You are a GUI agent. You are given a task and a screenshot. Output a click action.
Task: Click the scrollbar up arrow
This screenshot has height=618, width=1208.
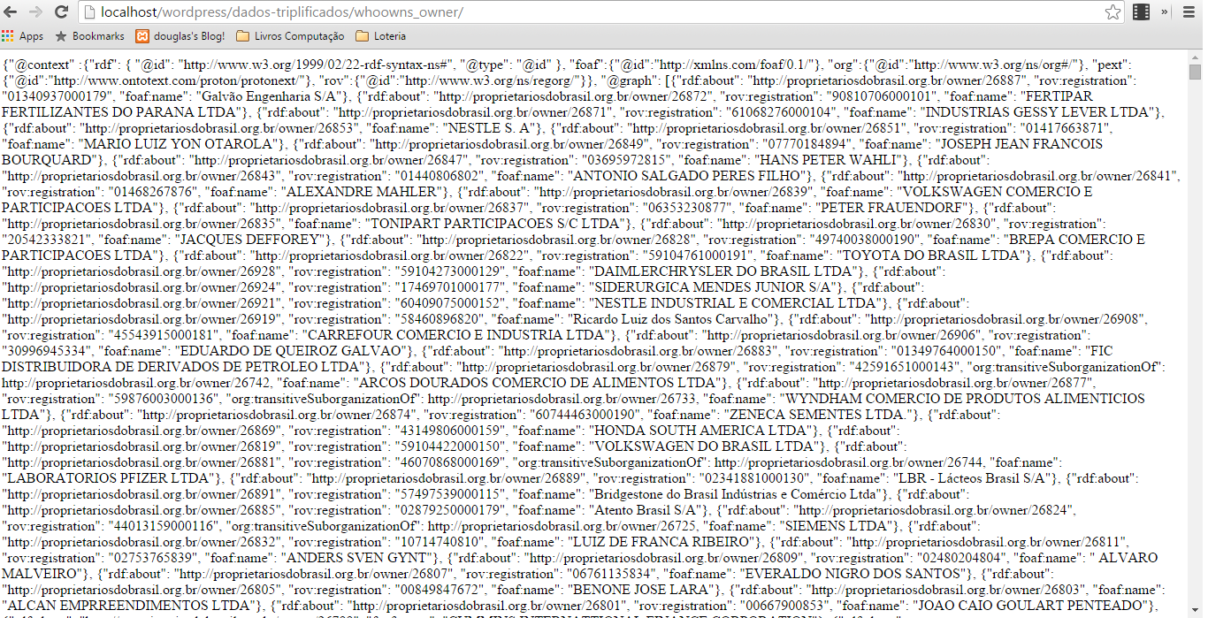[x=1196, y=57]
